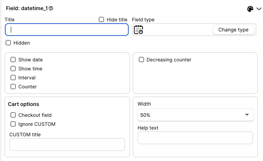This screenshot has height=161, width=263.
Task: Tick the Show time checkbox
Action: (x=13, y=69)
